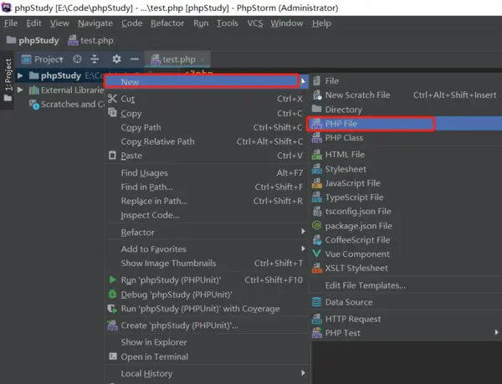Screen dimensions: 502x384
Task: Click the scroll from source target icon
Action: click(x=77, y=59)
